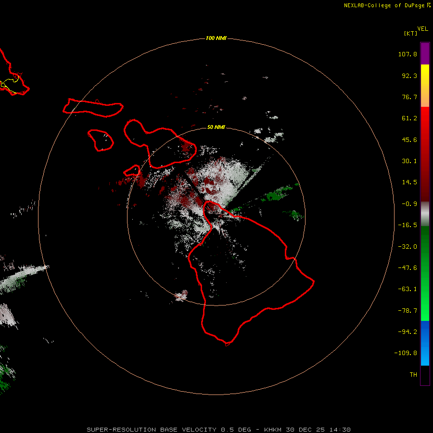Click the NEXLAB-College of DuPage label

point(384,5)
